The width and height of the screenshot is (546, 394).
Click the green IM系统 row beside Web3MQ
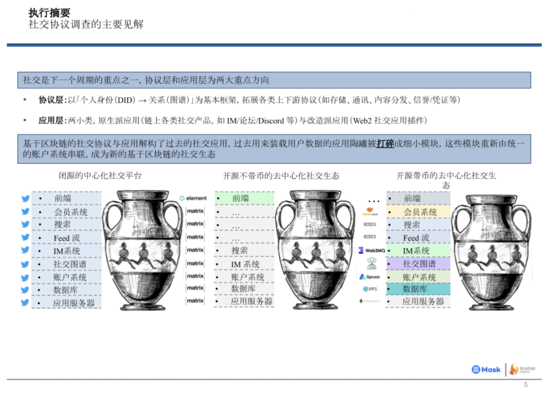pos(418,250)
